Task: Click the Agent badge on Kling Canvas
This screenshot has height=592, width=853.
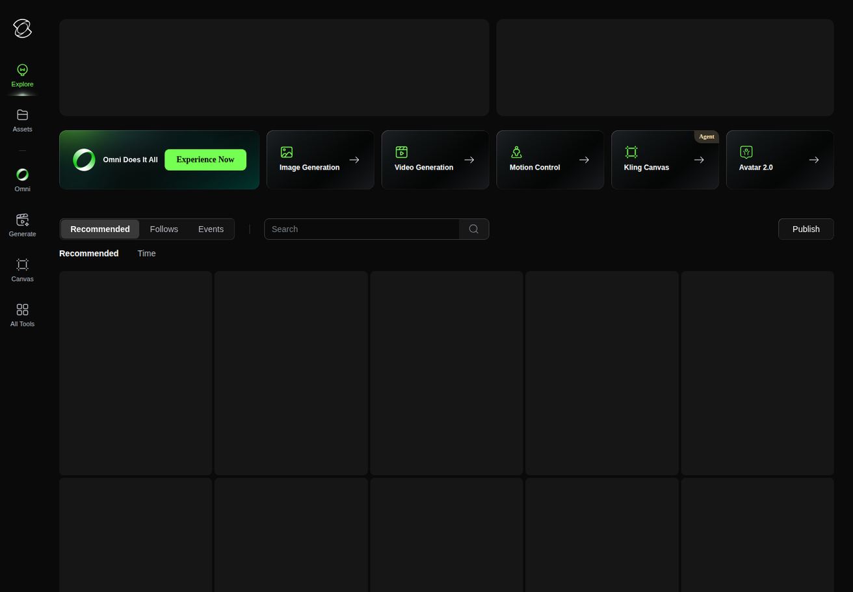Action: coord(707,136)
